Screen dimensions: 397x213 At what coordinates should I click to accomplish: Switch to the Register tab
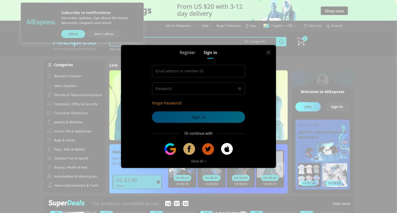[187, 52]
